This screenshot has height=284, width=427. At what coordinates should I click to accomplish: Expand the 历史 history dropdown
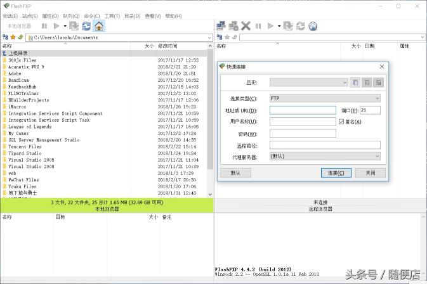pos(345,82)
